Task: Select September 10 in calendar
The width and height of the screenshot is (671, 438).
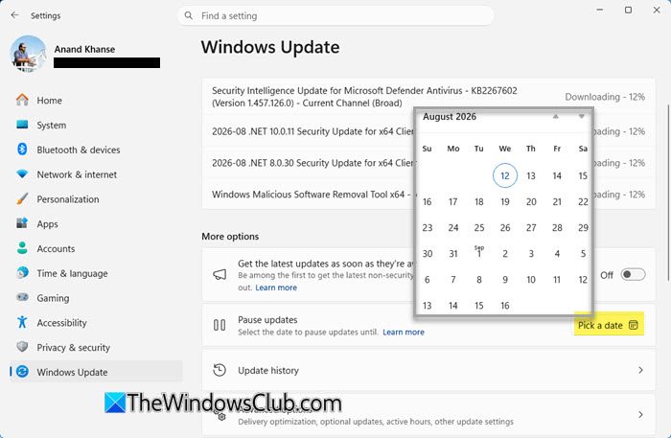Action: (531, 279)
